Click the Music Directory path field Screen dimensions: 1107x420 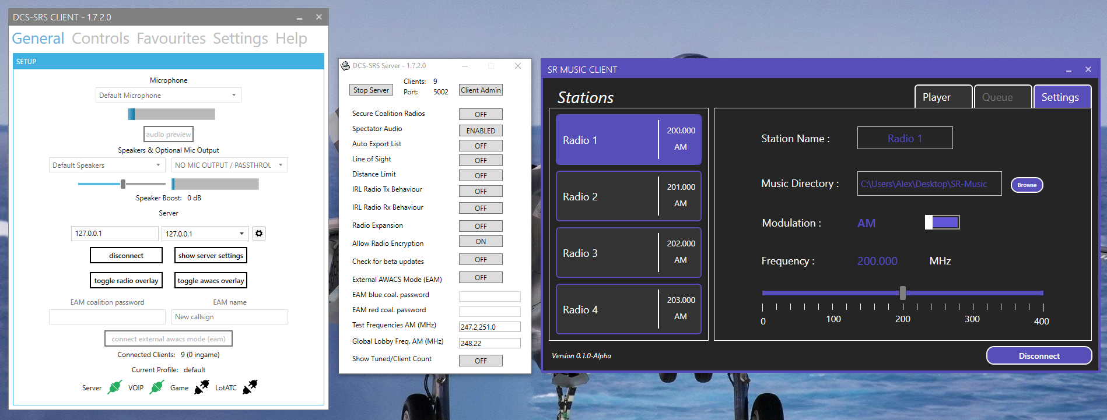tap(929, 183)
